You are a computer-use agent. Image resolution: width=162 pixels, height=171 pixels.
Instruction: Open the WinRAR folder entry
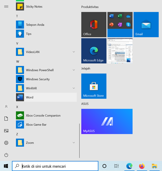click(x=46, y=88)
